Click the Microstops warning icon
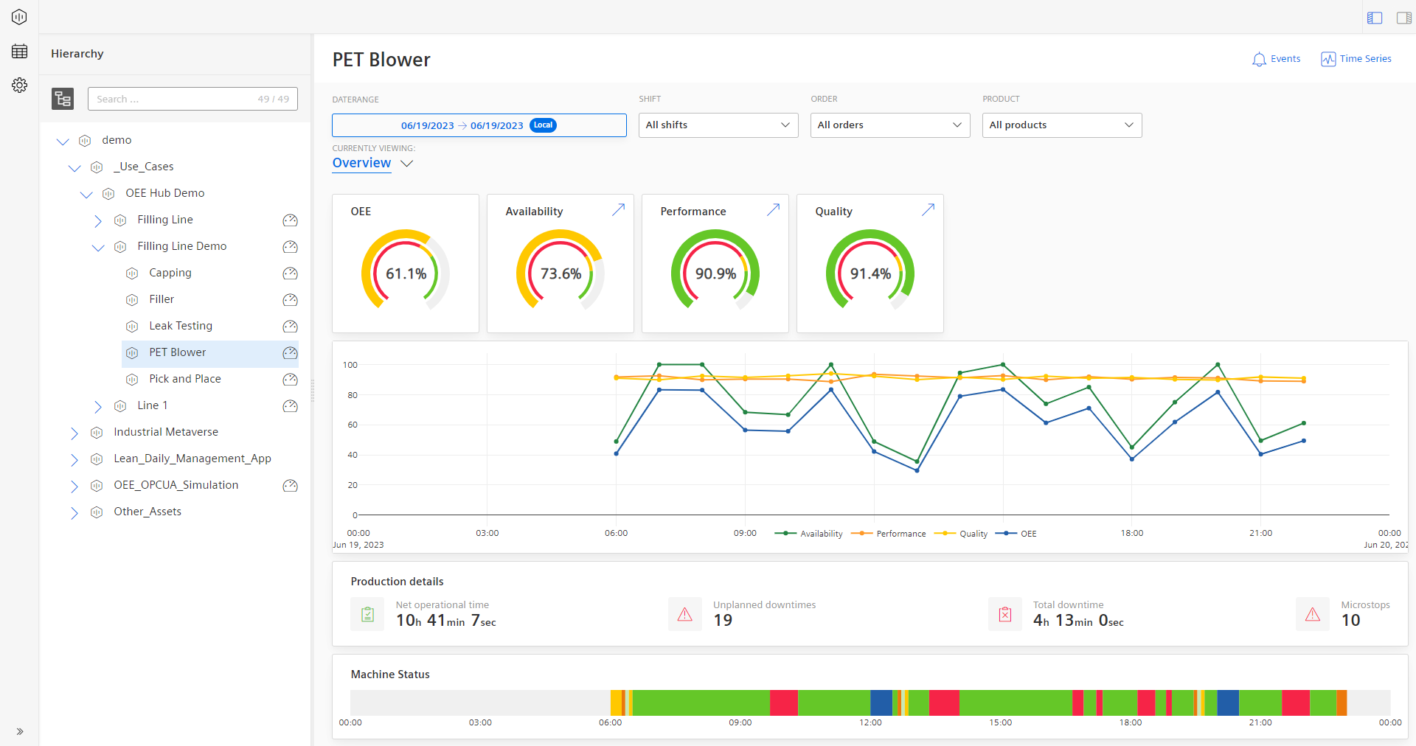 (1313, 614)
